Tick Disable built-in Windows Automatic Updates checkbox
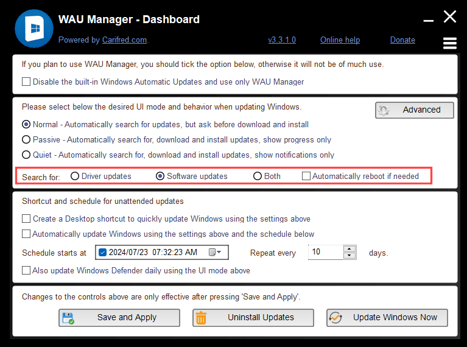Screen dimensions: 467x347 pos(26,82)
